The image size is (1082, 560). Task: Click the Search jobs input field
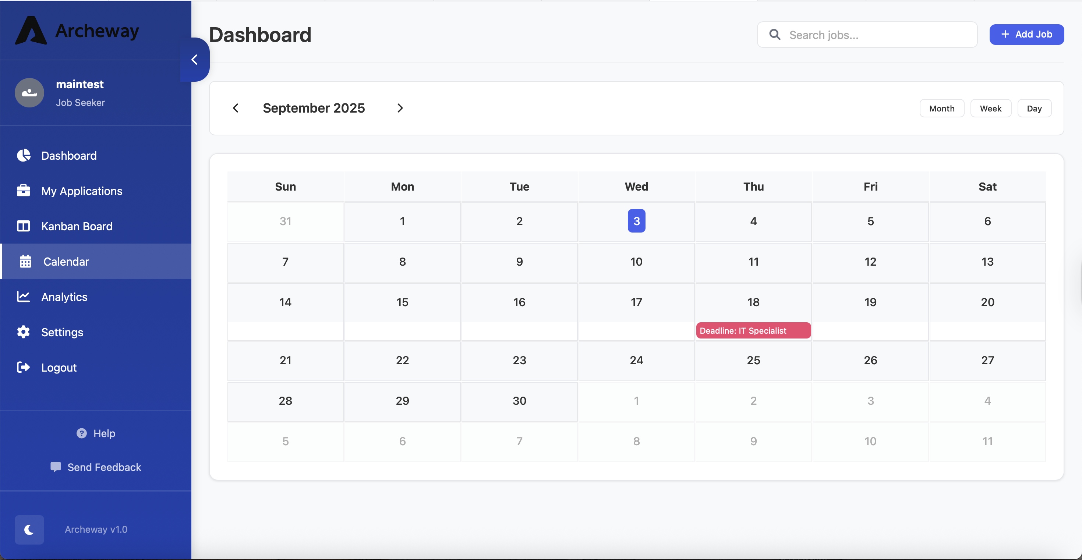pos(867,35)
